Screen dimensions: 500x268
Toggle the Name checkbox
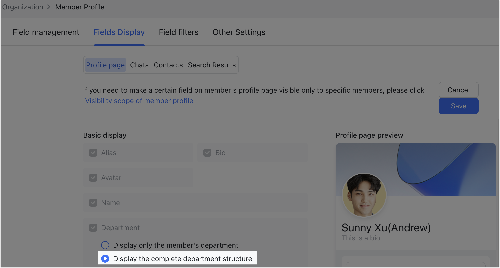tap(93, 203)
